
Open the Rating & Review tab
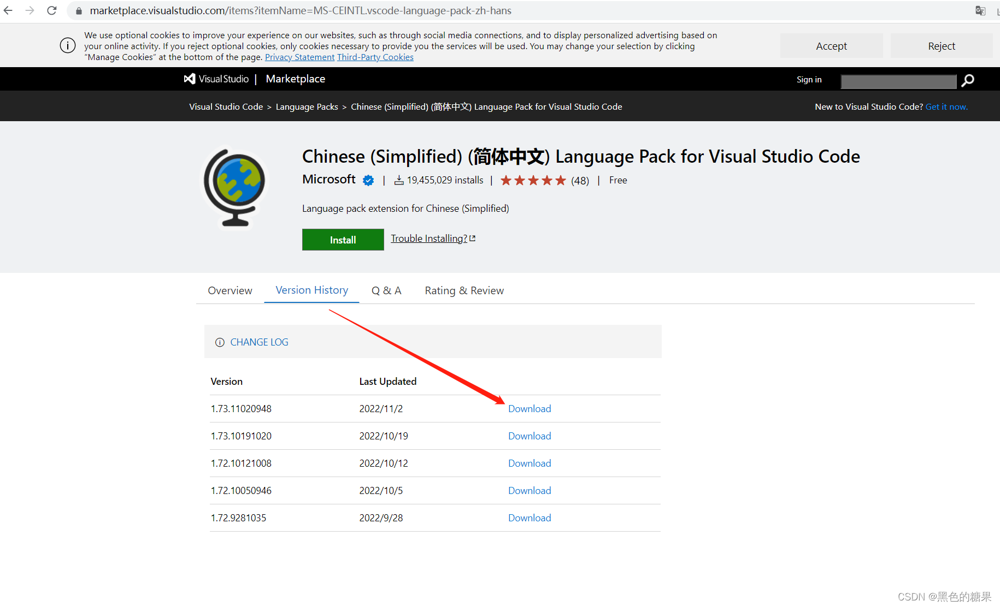[x=464, y=290]
